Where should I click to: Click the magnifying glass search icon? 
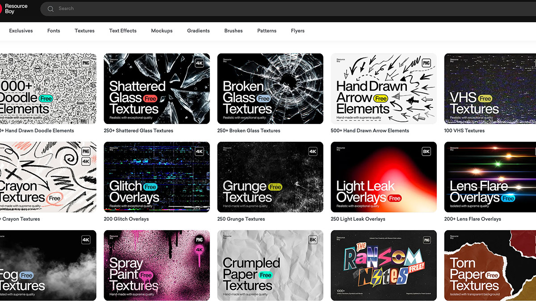pos(50,9)
